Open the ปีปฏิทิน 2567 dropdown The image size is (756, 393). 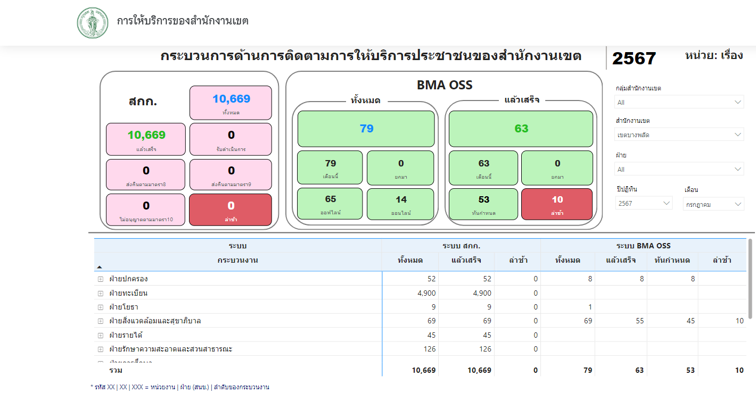[644, 203]
